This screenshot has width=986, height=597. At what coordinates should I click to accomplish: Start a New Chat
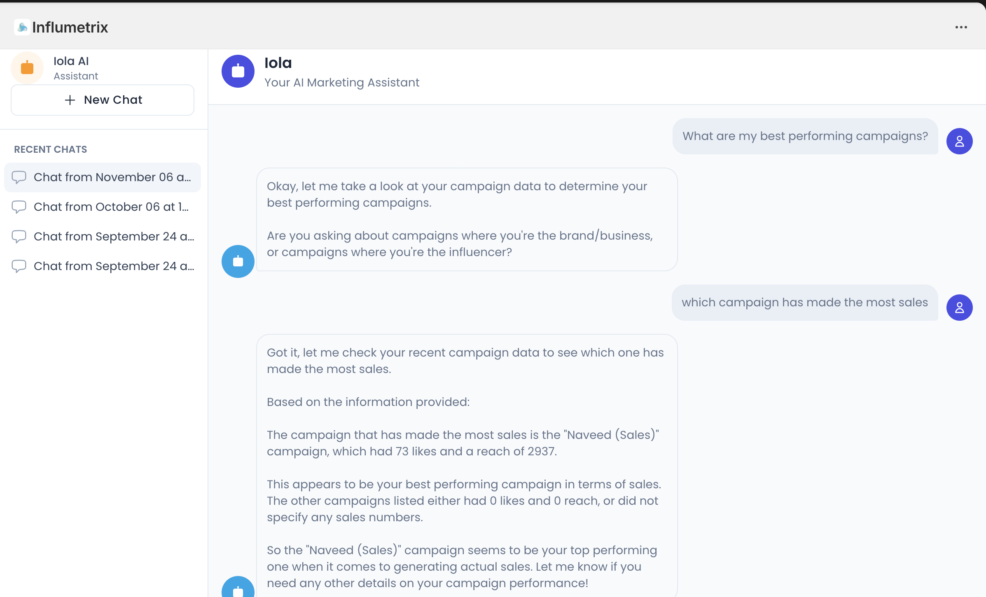click(102, 100)
